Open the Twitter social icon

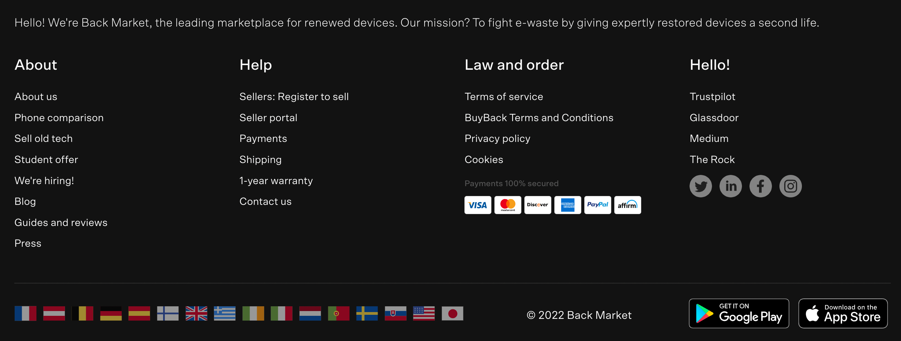tap(700, 186)
